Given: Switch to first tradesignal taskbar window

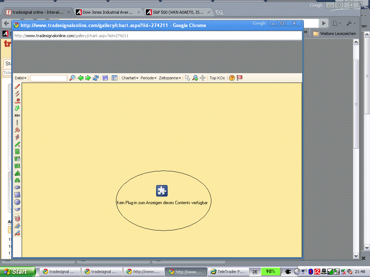Looking at the screenshot, I should (60, 272).
